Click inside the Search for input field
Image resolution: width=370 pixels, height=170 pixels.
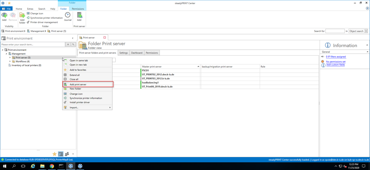pyautogui.click(x=335, y=31)
